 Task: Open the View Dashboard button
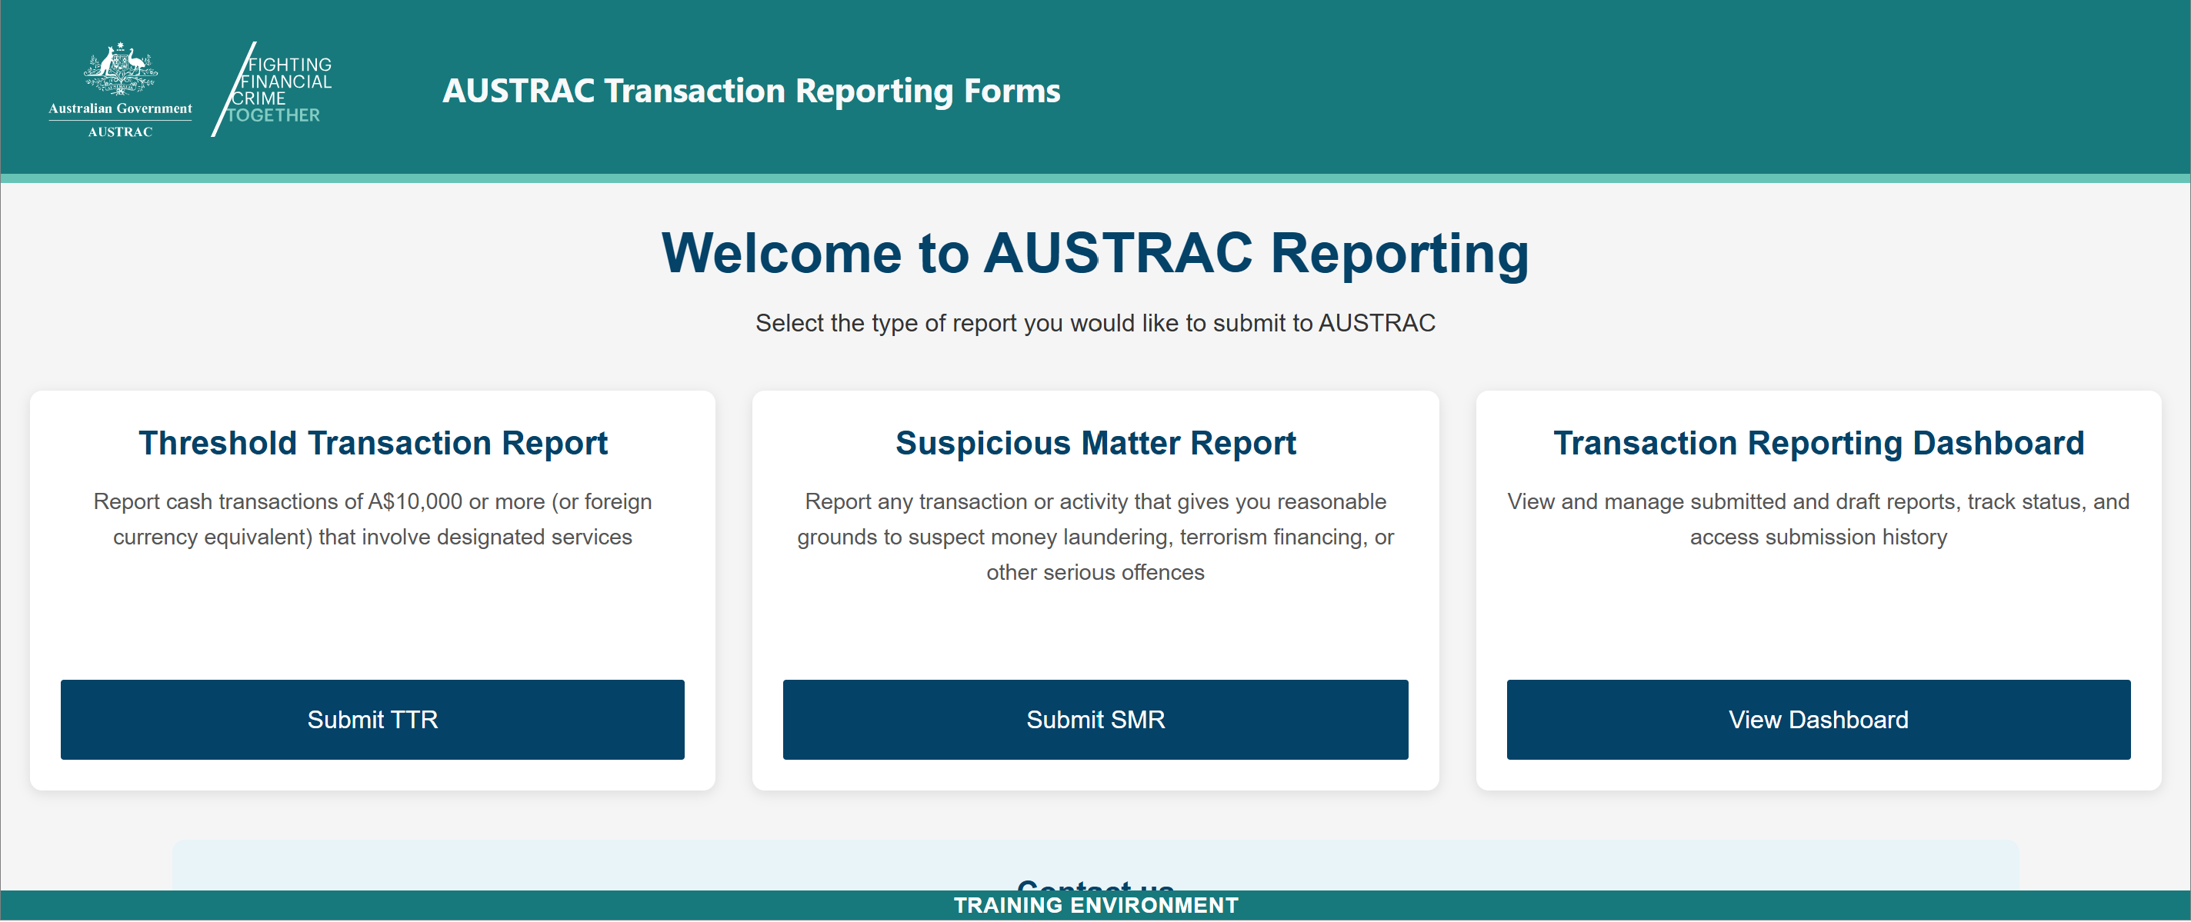(x=1819, y=721)
